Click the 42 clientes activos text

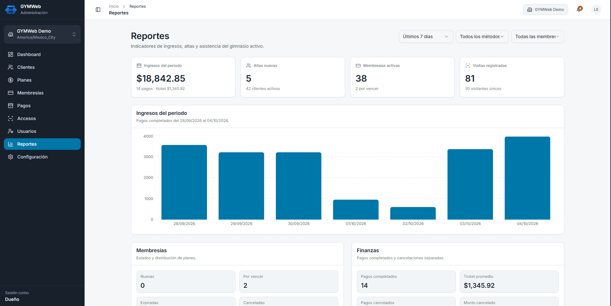(263, 89)
